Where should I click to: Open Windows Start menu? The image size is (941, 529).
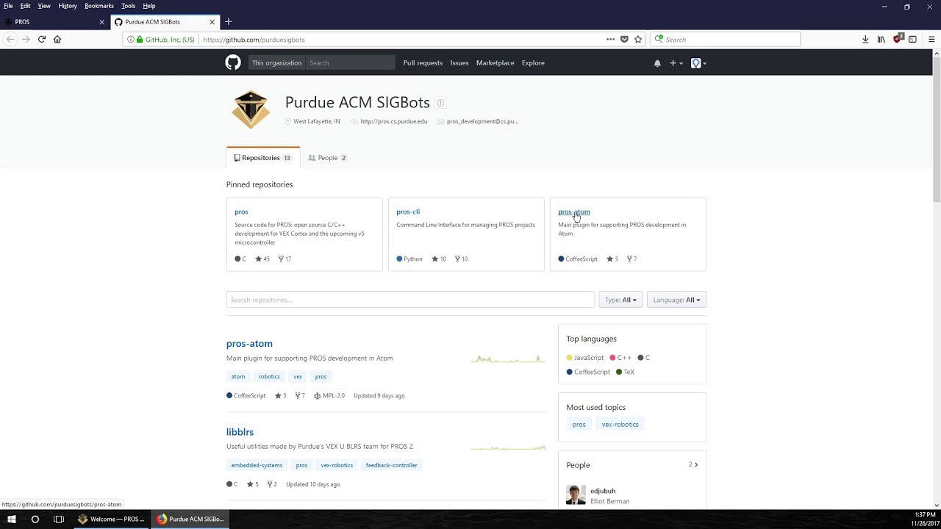(x=12, y=519)
